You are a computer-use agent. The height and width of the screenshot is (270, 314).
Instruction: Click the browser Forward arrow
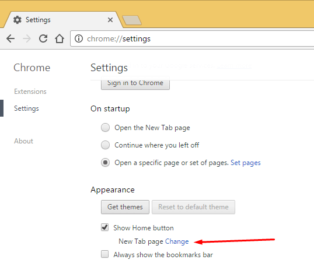tap(27, 38)
